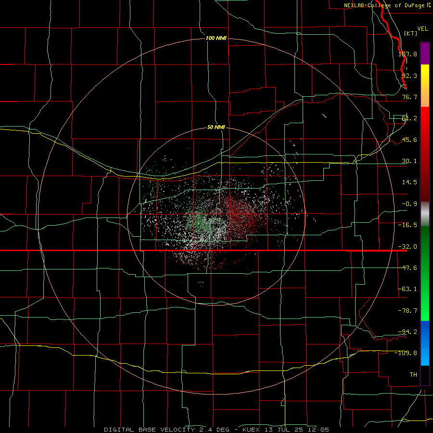Click the 45.6 velocity scale value
Screen dimensions: 433x433
tap(409, 140)
